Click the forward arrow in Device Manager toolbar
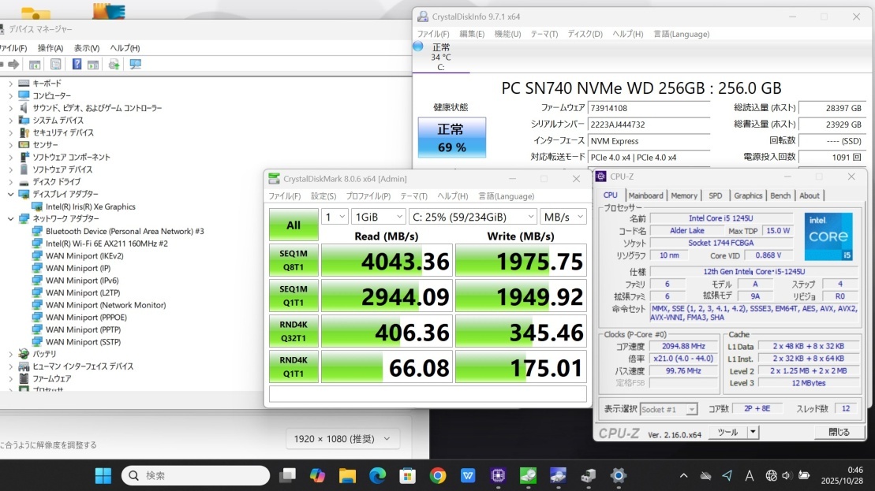 pos(13,65)
